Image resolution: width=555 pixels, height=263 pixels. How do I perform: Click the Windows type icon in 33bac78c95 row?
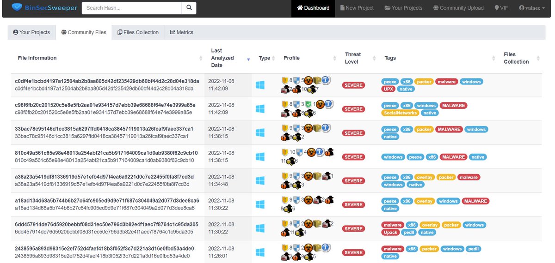260,133
